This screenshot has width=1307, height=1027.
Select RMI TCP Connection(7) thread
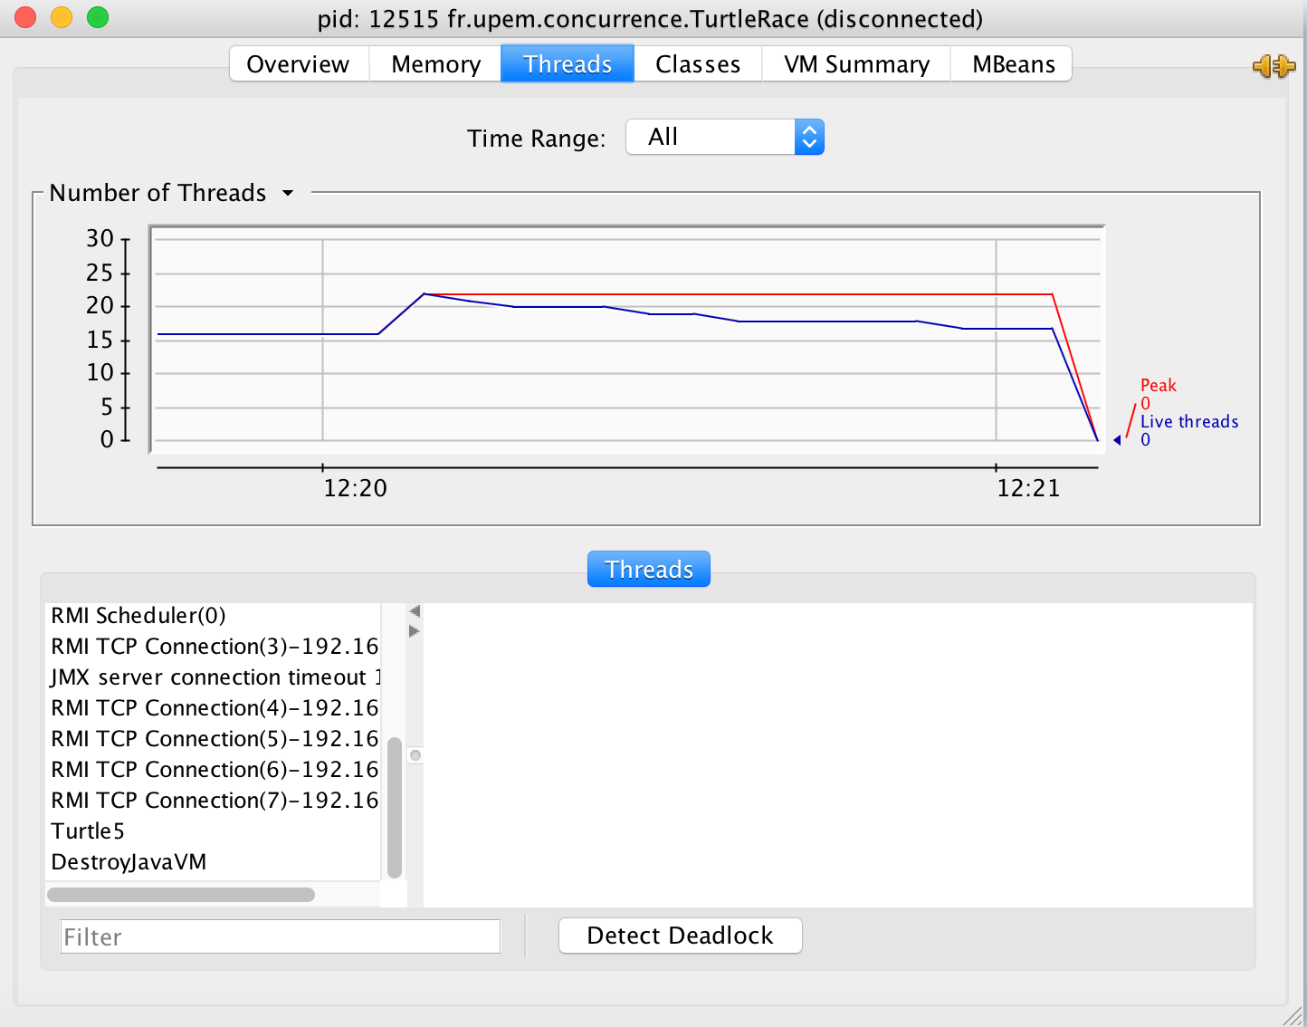[214, 801]
